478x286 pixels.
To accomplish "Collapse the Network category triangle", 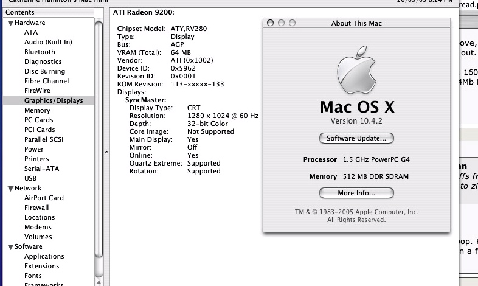I will click(11, 189).
